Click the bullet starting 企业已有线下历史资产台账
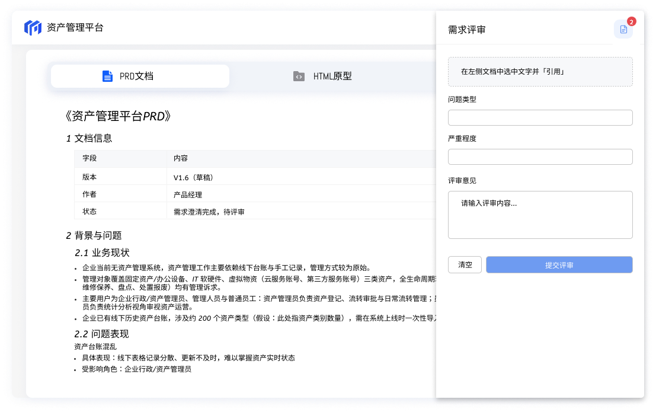 click(x=259, y=318)
